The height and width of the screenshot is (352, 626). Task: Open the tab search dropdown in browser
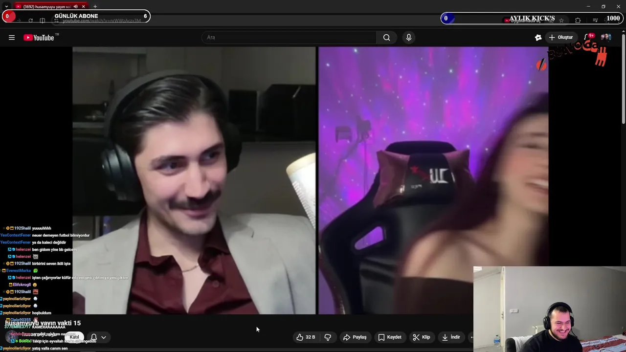(x=6, y=6)
